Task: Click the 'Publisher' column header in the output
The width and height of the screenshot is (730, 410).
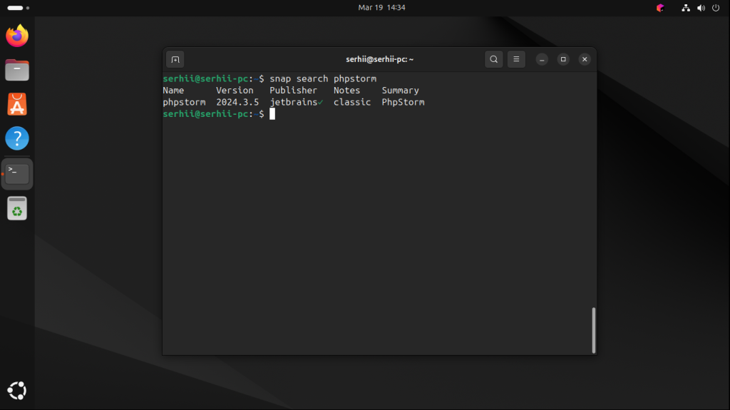Action: pos(293,91)
